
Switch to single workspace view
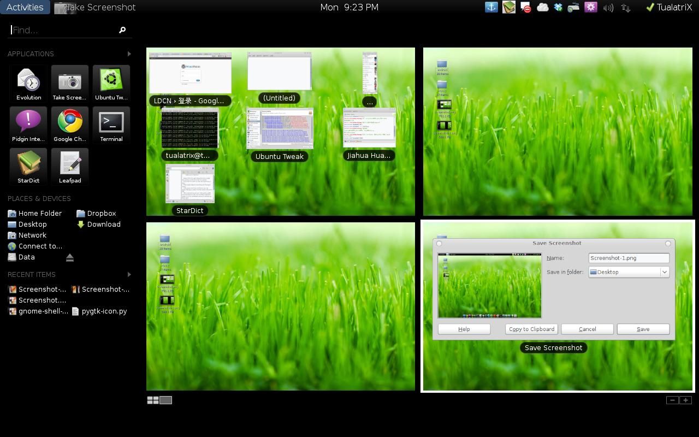click(x=166, y=400)
